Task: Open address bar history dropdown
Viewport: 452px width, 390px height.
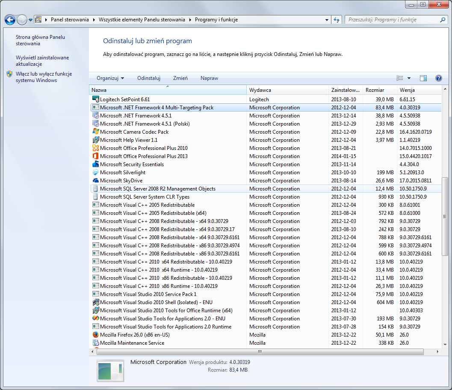Action: coord(327,20)
